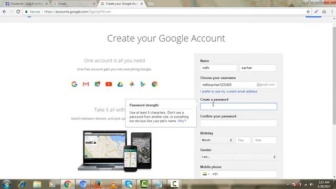The height and width of the screenshot is (189, 336).
Task: Click the first name field containing nidhi
Action: pos(218,68)
